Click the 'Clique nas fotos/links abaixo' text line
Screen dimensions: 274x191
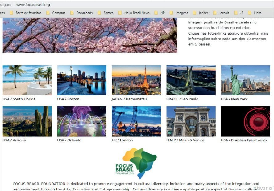click(228, 33)
